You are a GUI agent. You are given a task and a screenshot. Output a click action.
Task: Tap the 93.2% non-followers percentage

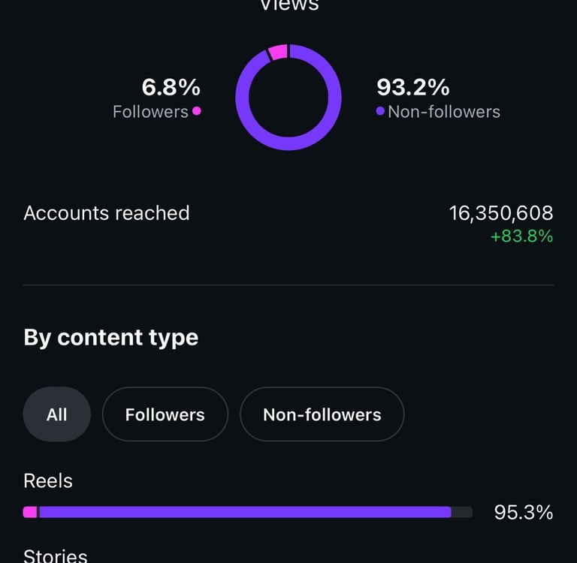point(412,88)
